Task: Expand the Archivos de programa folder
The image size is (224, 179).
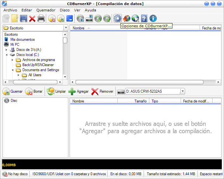Action: coord(12,60)
